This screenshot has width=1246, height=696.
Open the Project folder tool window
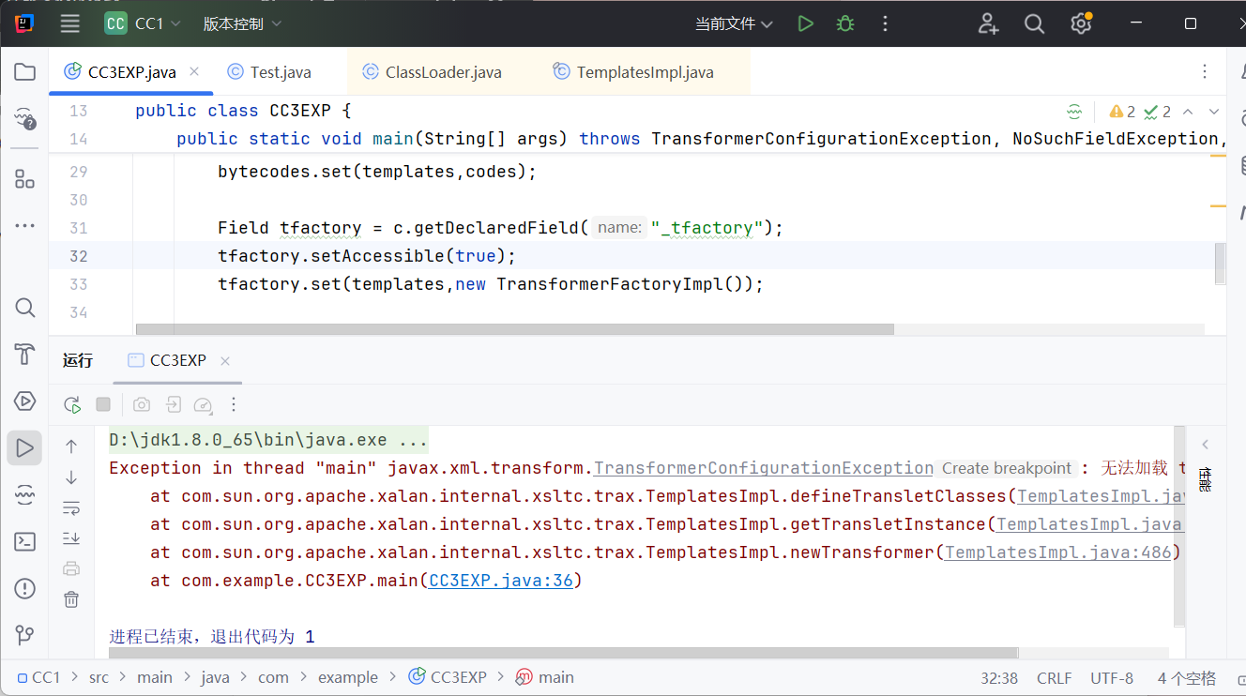point(25,72)
